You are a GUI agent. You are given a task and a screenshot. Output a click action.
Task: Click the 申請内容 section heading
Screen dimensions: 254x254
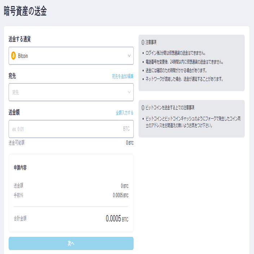click(20, 168)
